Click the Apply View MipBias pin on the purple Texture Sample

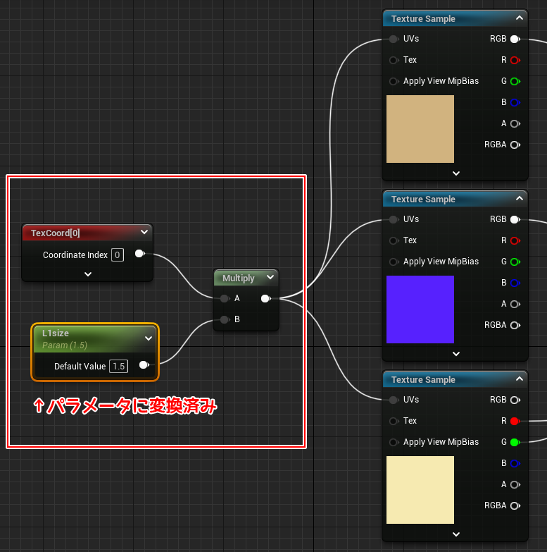coord(394,262)
